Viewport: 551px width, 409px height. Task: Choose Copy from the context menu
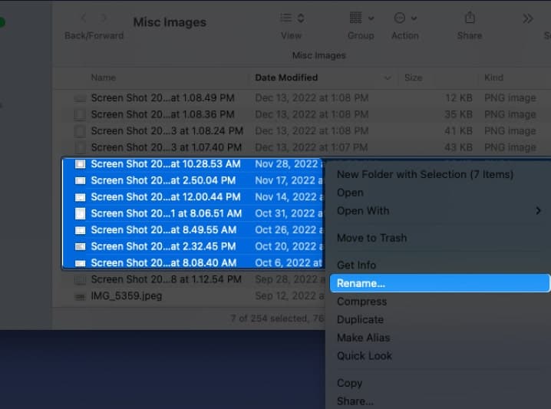tap(349, 383)
